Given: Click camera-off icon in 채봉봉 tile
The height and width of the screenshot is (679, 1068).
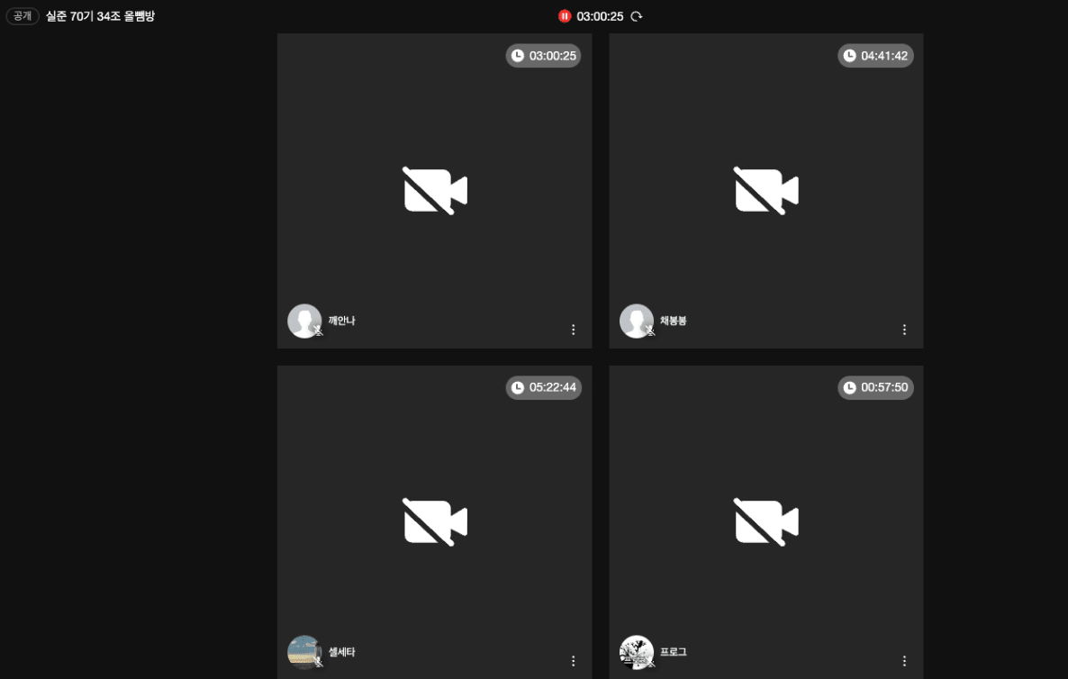Looking at the screenshot, I should (765, 191).
